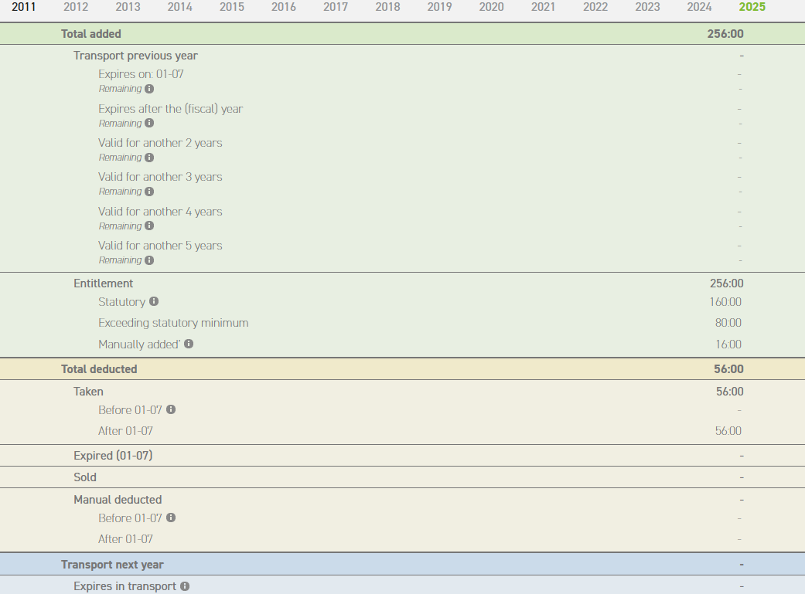Click info icon beside Manually added
805x594 pixels.
(x=189, y=344)
